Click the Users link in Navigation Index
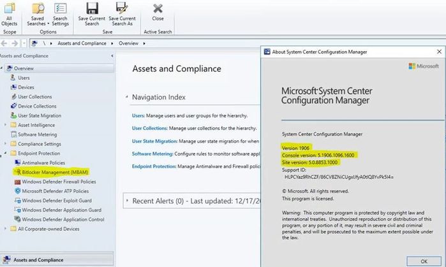This screenshot has height=267, width=446. point(138,115)
